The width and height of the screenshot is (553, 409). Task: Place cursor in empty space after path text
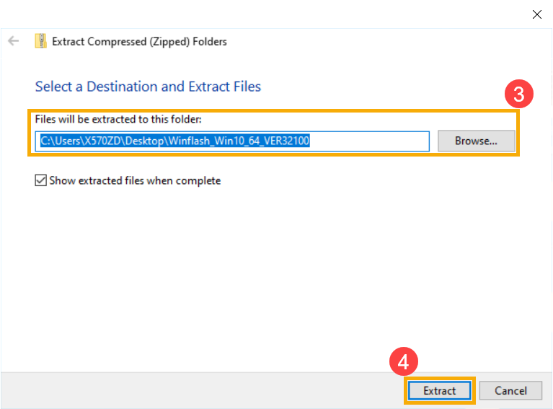368,141
